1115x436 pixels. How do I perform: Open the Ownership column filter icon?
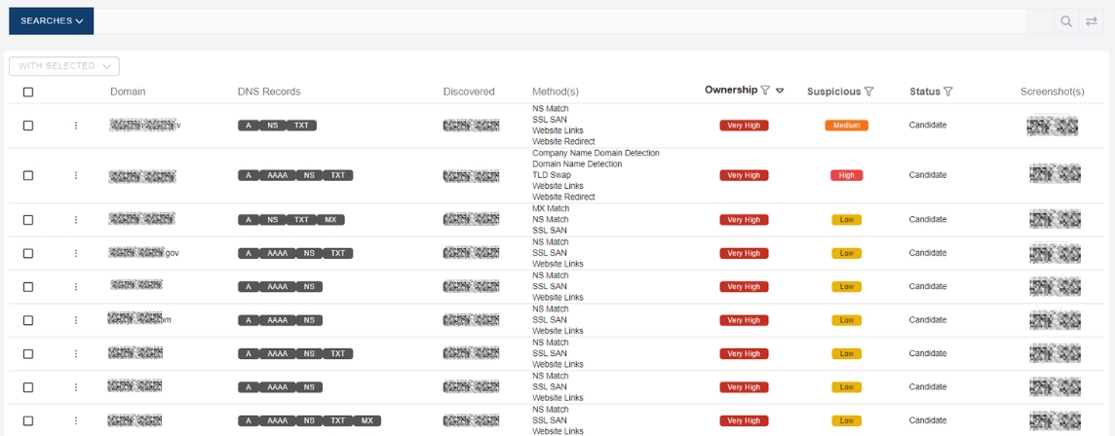point(765,91)
